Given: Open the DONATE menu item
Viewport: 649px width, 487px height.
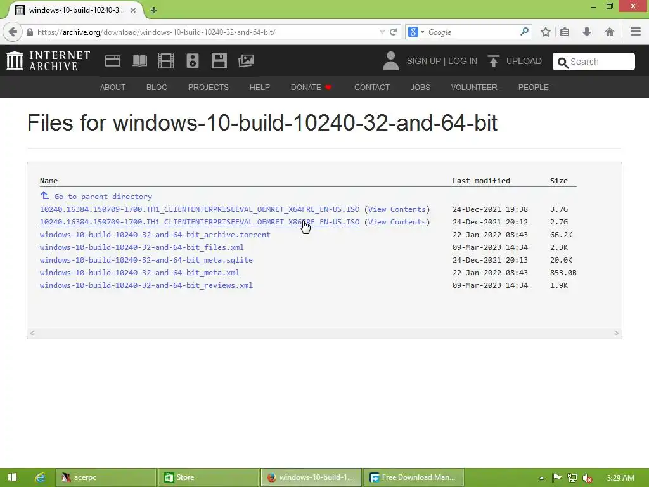Looking at the screenshot, I should click(311, 88).
